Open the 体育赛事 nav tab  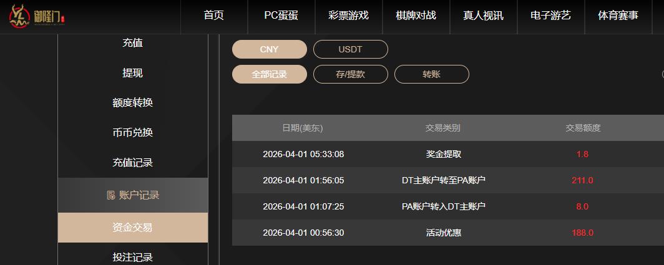(x=618, y=16)
